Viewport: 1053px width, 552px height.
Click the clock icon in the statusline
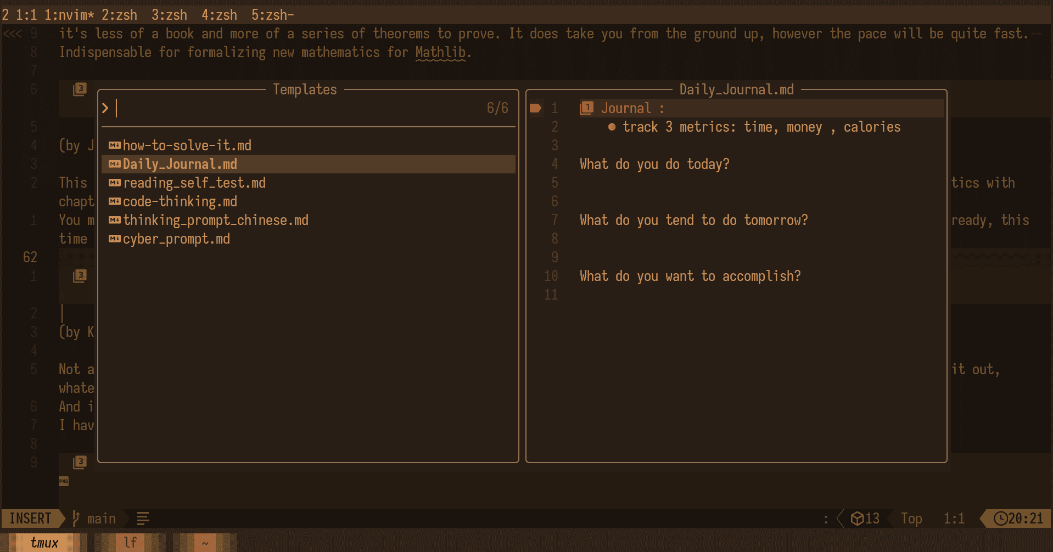(x=1000, y=519)
